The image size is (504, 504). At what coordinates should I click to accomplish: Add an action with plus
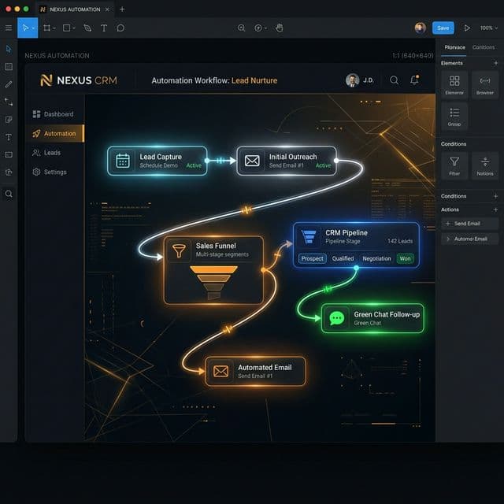(x=495, y=209)
